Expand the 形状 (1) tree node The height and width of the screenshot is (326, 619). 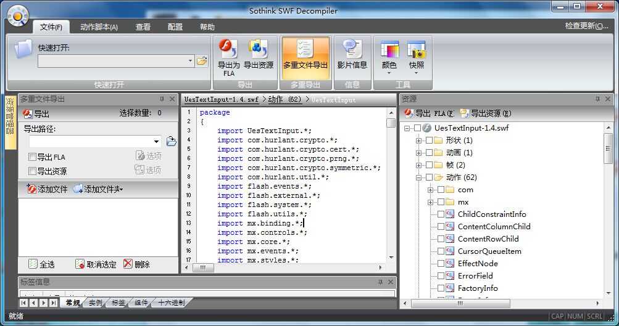coord(418,141)
